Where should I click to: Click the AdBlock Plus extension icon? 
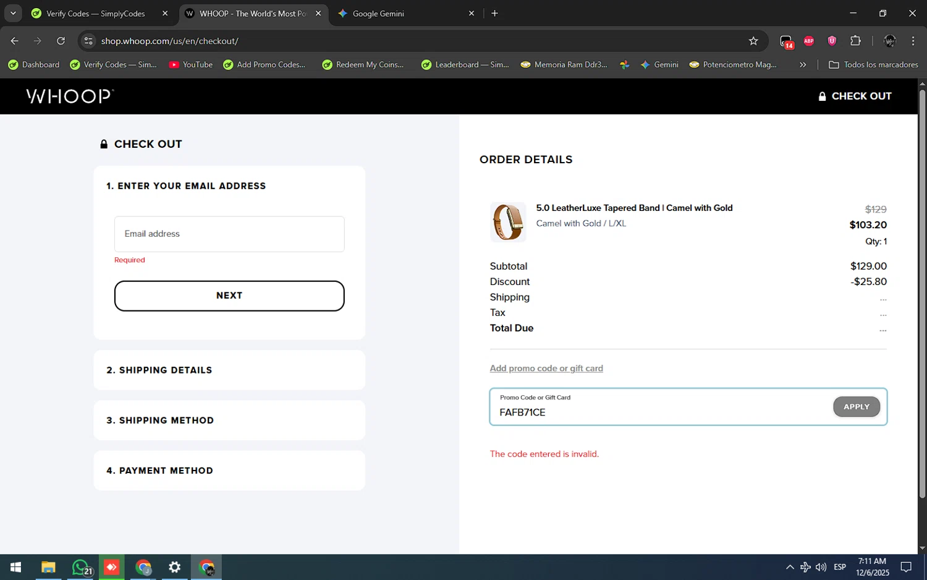[808, 41]
